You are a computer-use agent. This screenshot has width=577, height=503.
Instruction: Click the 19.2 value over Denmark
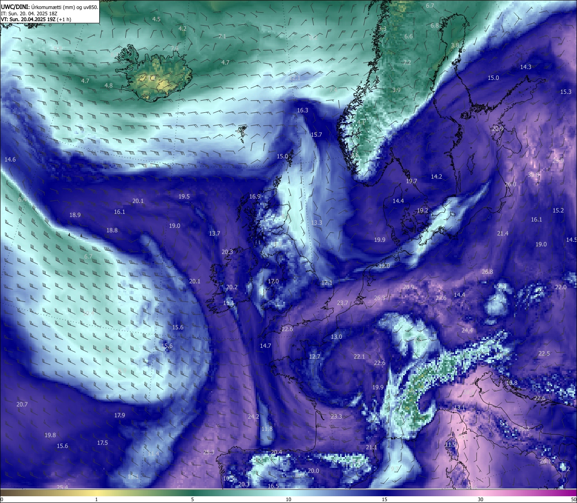click(422, 210)
